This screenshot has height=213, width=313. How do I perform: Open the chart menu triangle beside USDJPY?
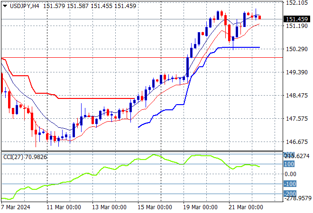point(5,6)
